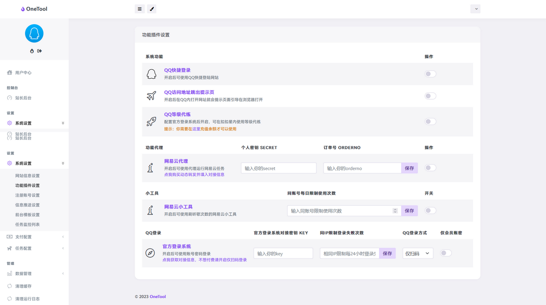The width and height of the screenshot is (546, 305).
Task: Click the refresh icon for 清理缓存
Action: pyautogui.click(x=10, y=286)
